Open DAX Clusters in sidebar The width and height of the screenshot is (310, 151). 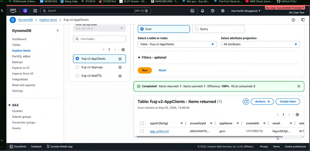(x=17, y=111)
